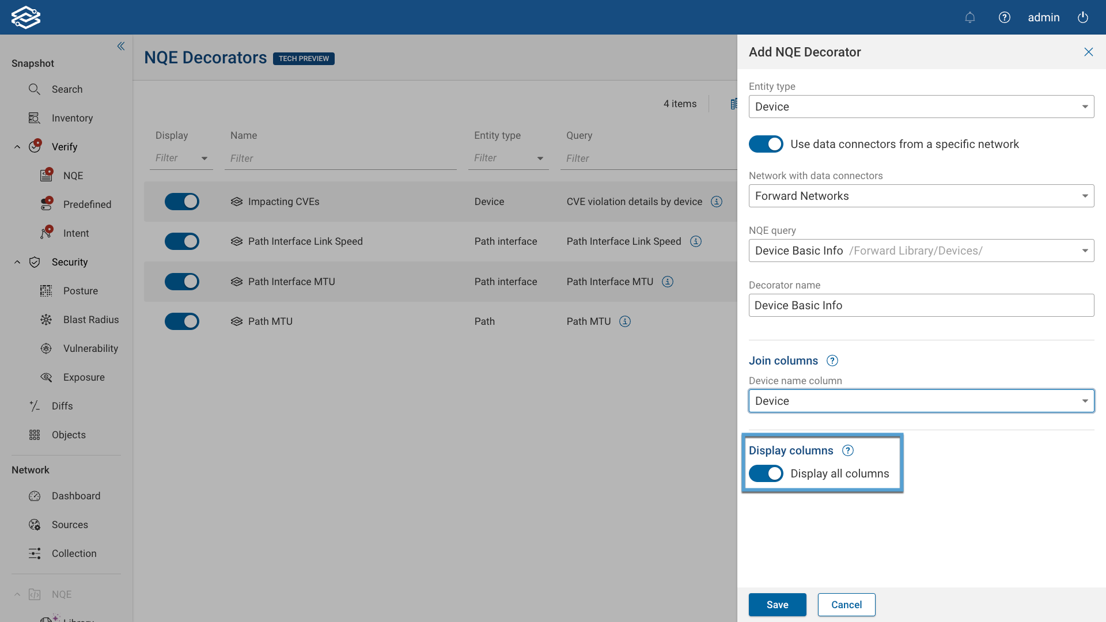Click help icon beside Display columns

(848, 450)
